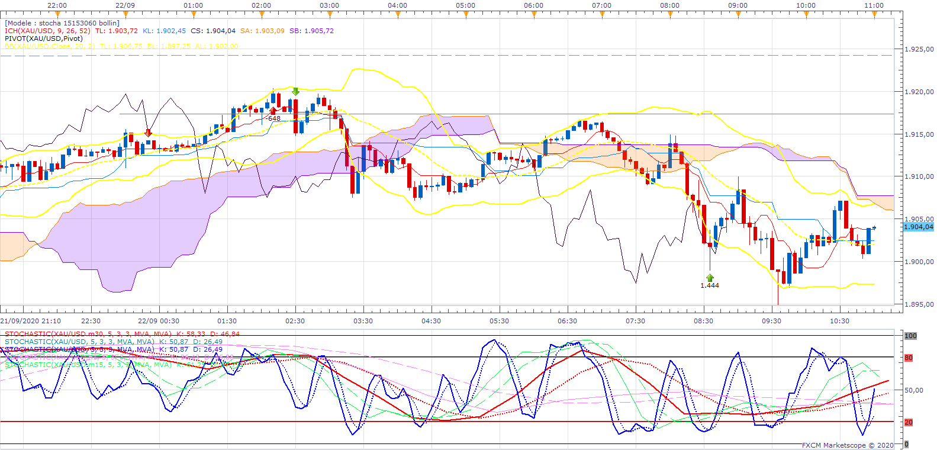Click the 05:30 time axis label
The height and width of the screenshot is (450, 937).
(499, 321)
